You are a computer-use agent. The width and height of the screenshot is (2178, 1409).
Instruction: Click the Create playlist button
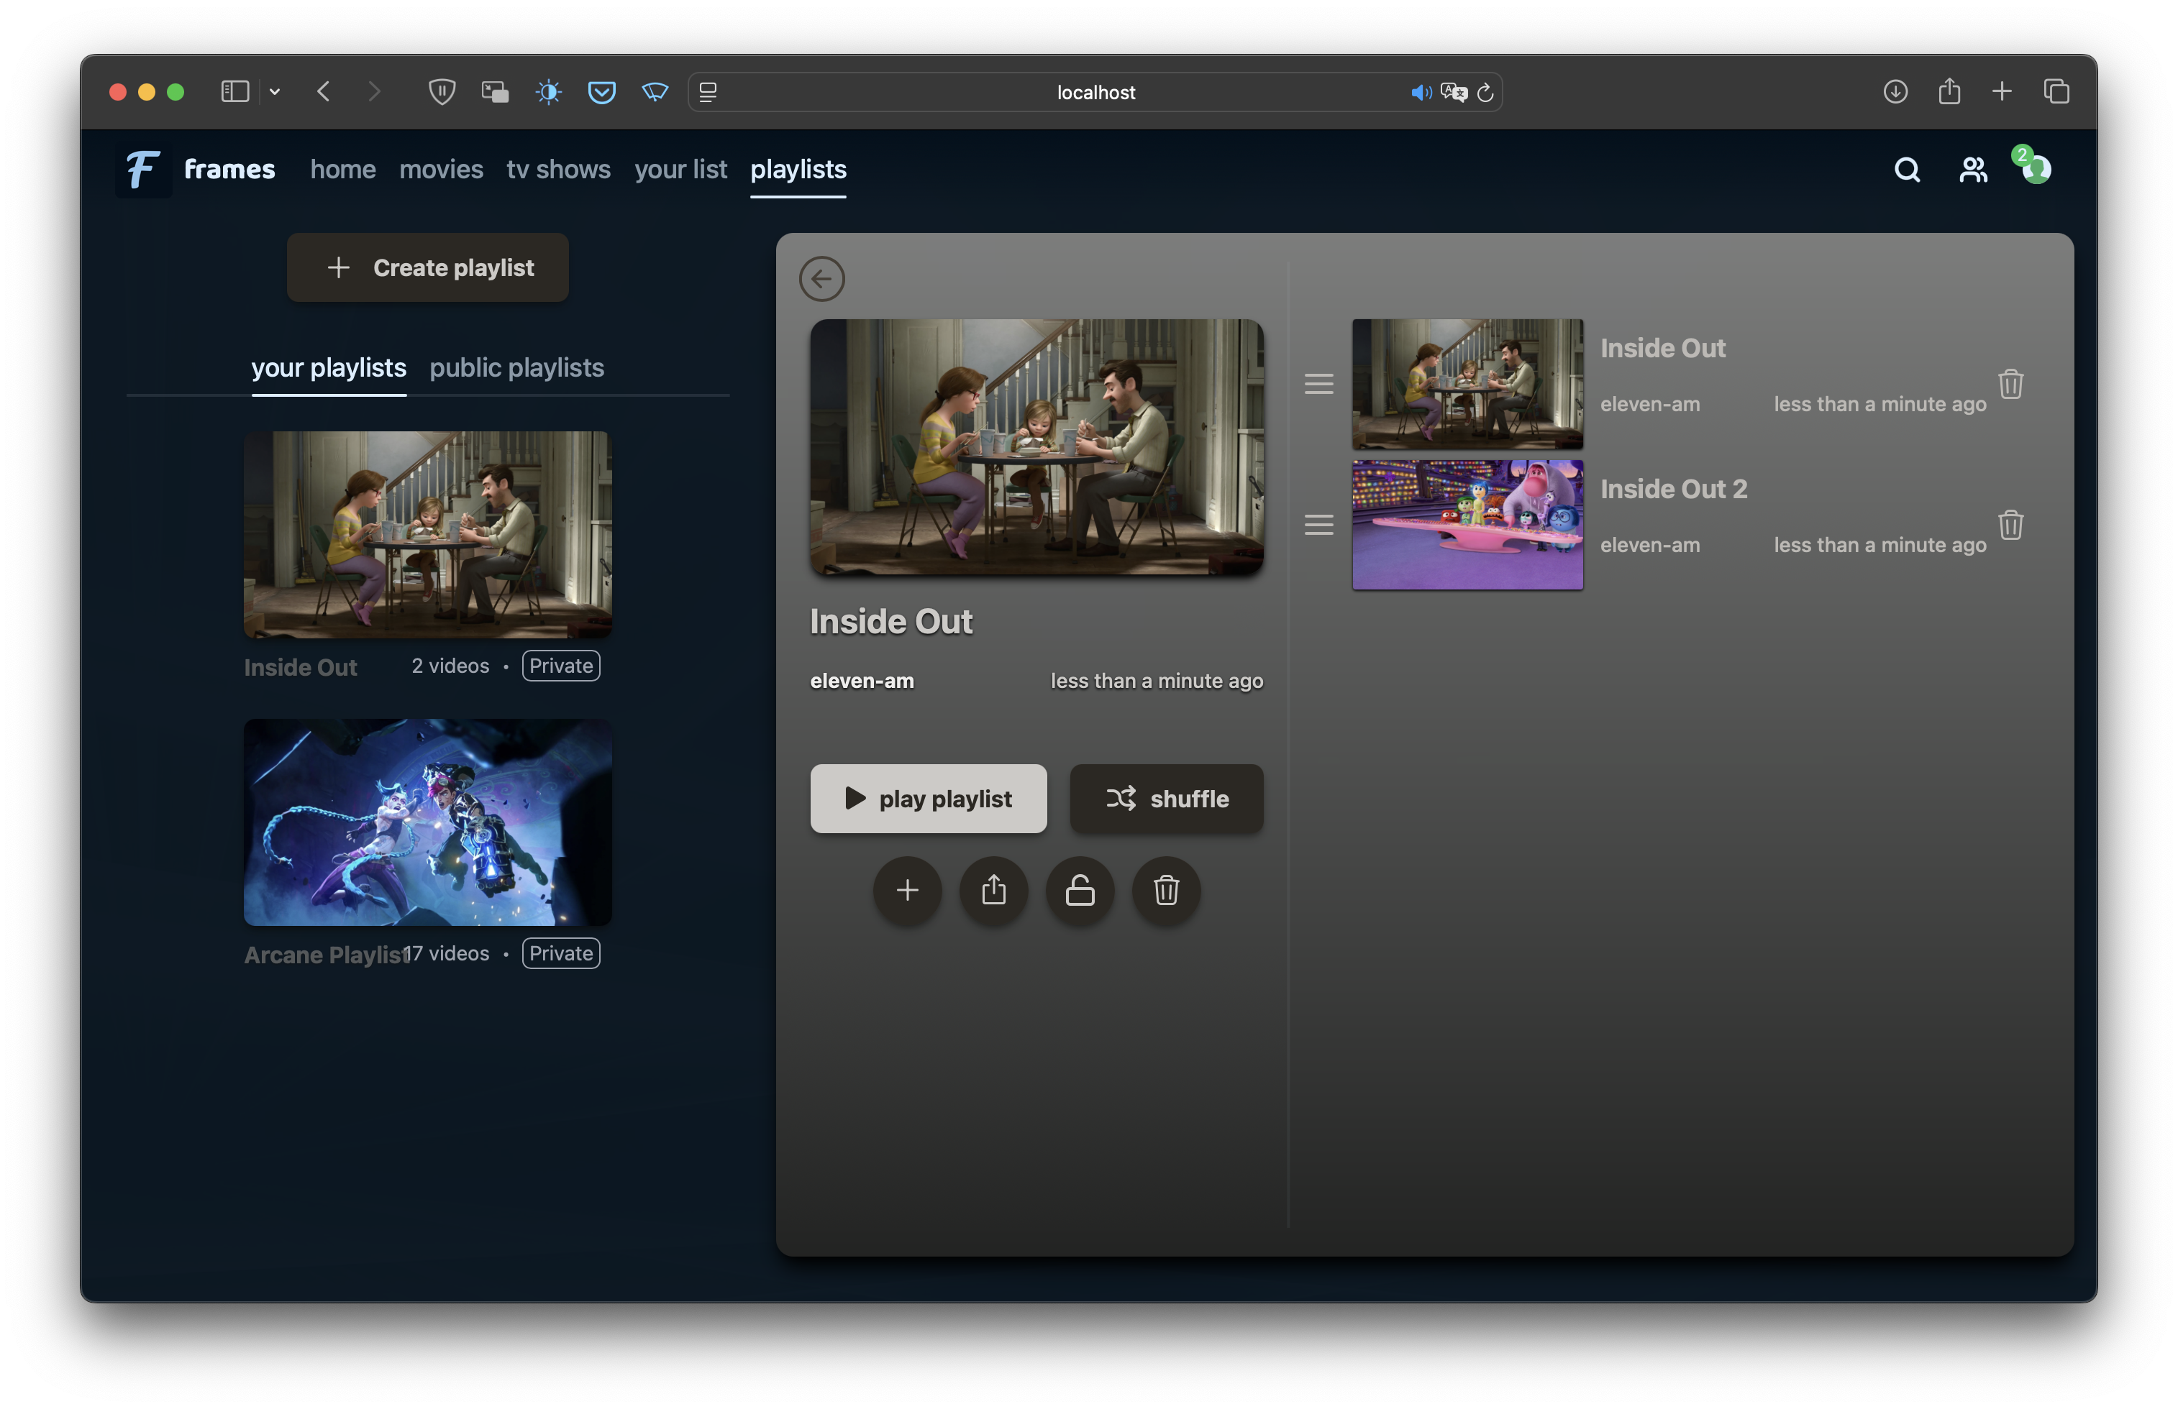click(427, 267)
